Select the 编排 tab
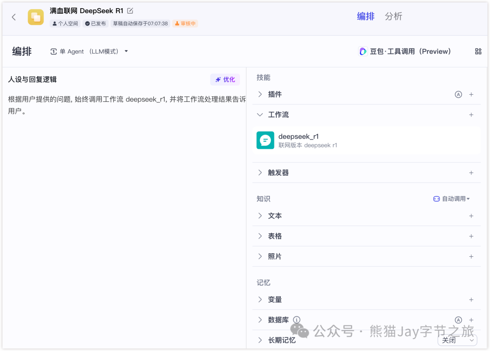 click(x=366, y=16)
